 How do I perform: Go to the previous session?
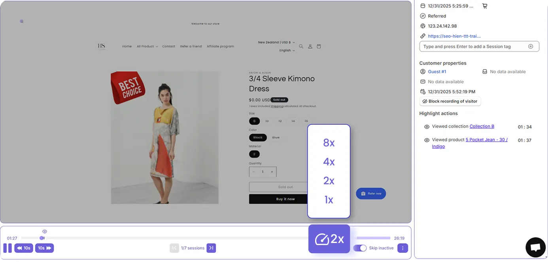(x=174, y=248)
